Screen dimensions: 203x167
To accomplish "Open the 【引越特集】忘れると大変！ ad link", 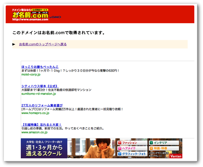I will pos(41,125).
